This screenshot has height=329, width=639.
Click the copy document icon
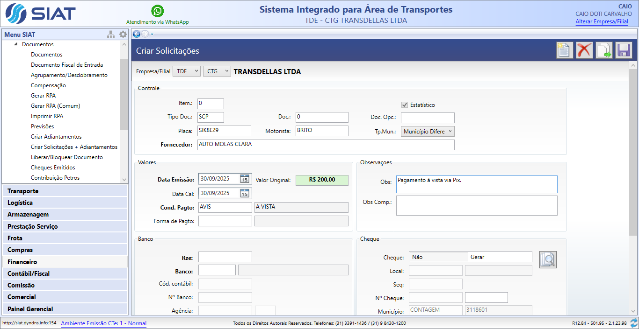[x=604, y=50]
